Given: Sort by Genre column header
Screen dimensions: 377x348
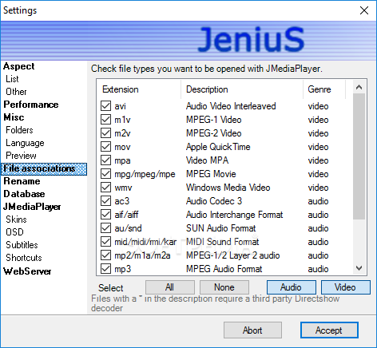Looking at the screenshot, I should pos(324,89).
